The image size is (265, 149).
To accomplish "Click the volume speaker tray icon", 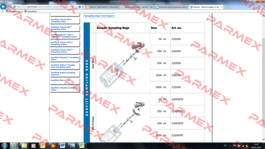I will coord(247,146).
